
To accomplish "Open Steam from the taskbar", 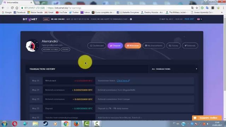I will point(46,124).
